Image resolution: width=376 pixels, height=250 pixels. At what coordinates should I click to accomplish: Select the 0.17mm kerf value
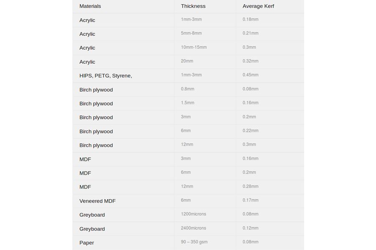251,200
